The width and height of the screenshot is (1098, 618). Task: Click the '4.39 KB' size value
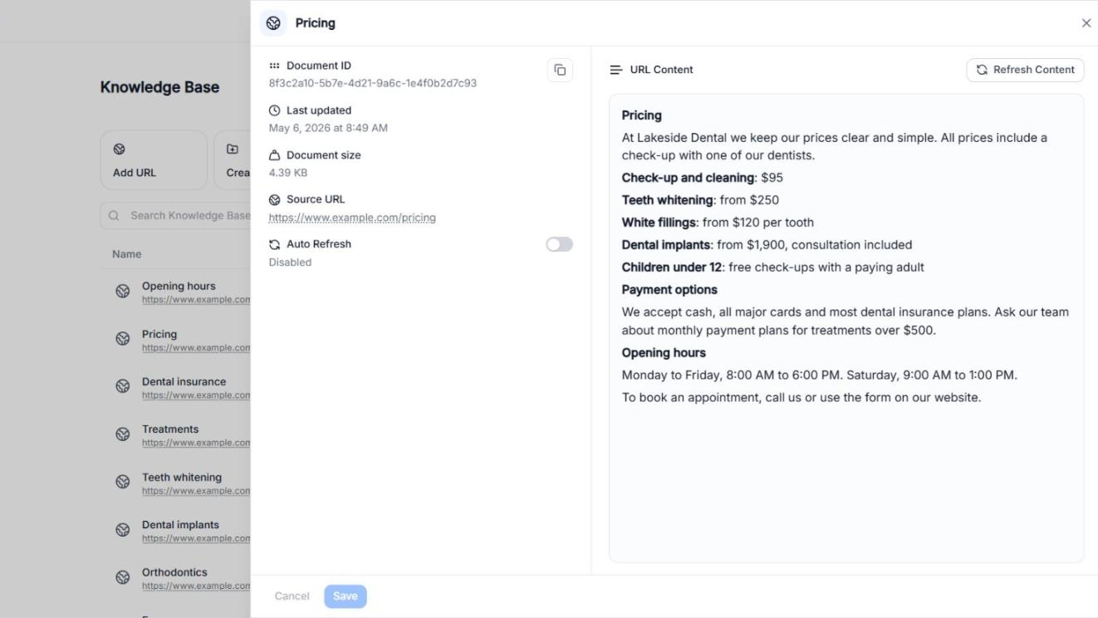click(x=288, y=173)
